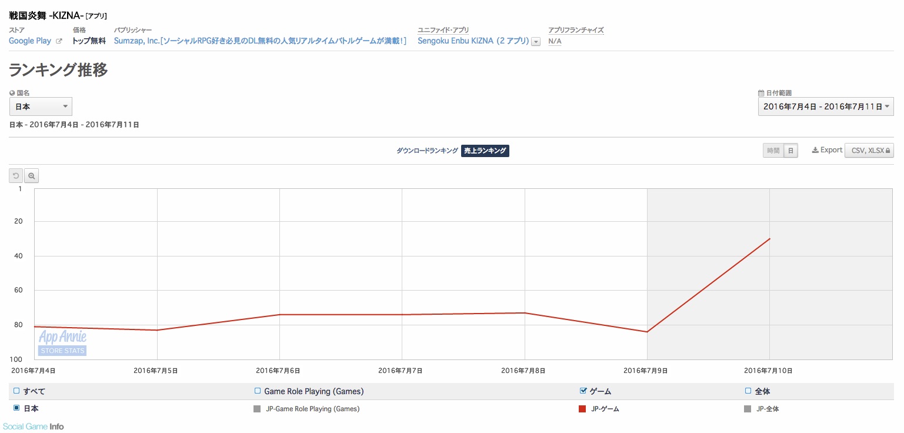Expand the unified app dropdown arrow
Image resolution: width=904 pixels, height=433 pixels.
click(x=536, y=42)
